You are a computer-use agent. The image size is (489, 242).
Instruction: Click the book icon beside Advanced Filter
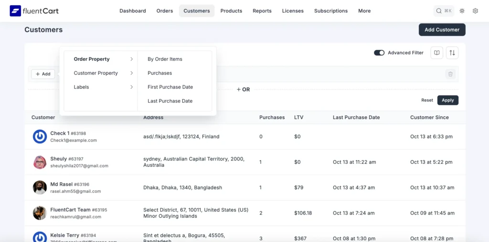pyautogui.click(x=436, y=53)
